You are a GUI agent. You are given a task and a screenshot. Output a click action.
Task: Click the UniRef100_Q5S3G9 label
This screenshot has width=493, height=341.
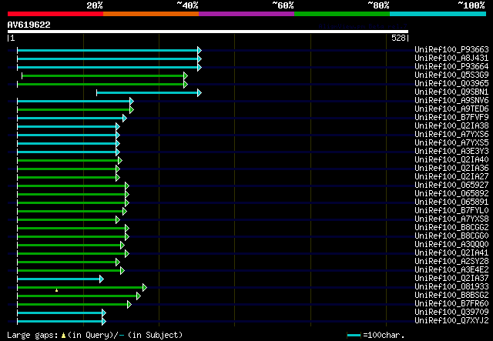pos(451,75)
